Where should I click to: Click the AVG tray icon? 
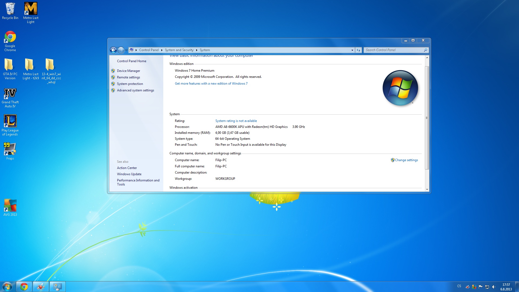click(x=474, y=287)
